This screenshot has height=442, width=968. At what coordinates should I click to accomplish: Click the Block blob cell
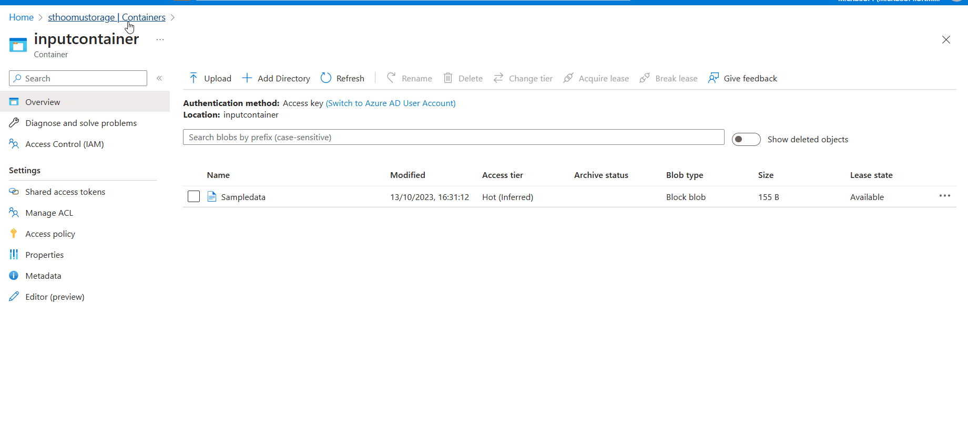(686, 197)
